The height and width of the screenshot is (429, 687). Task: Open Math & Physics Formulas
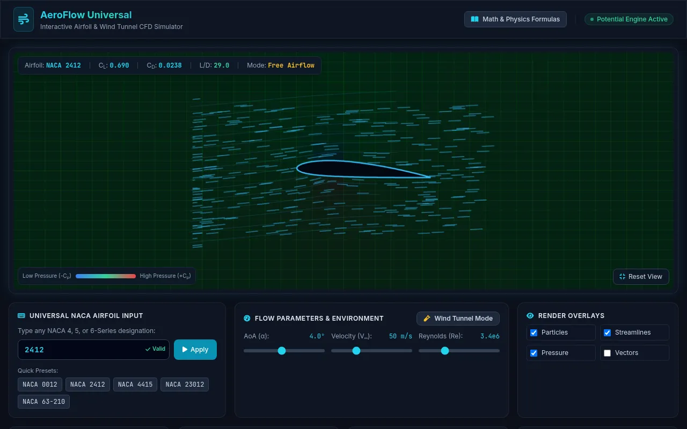[x=515, y=19]
